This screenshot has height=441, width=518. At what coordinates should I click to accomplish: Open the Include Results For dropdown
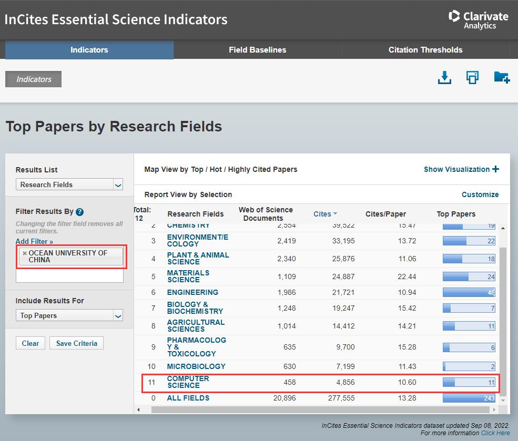(69, 315)
